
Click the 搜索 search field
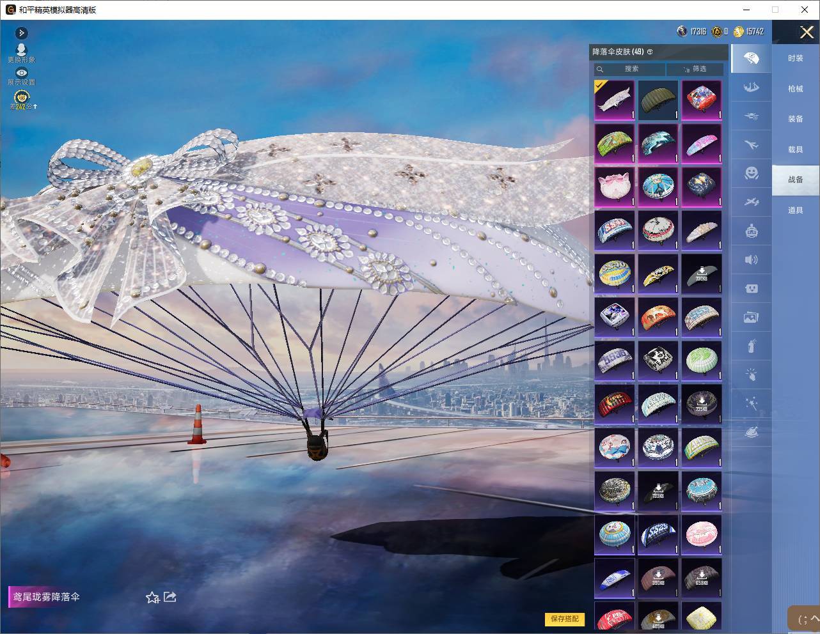point(630,69)
